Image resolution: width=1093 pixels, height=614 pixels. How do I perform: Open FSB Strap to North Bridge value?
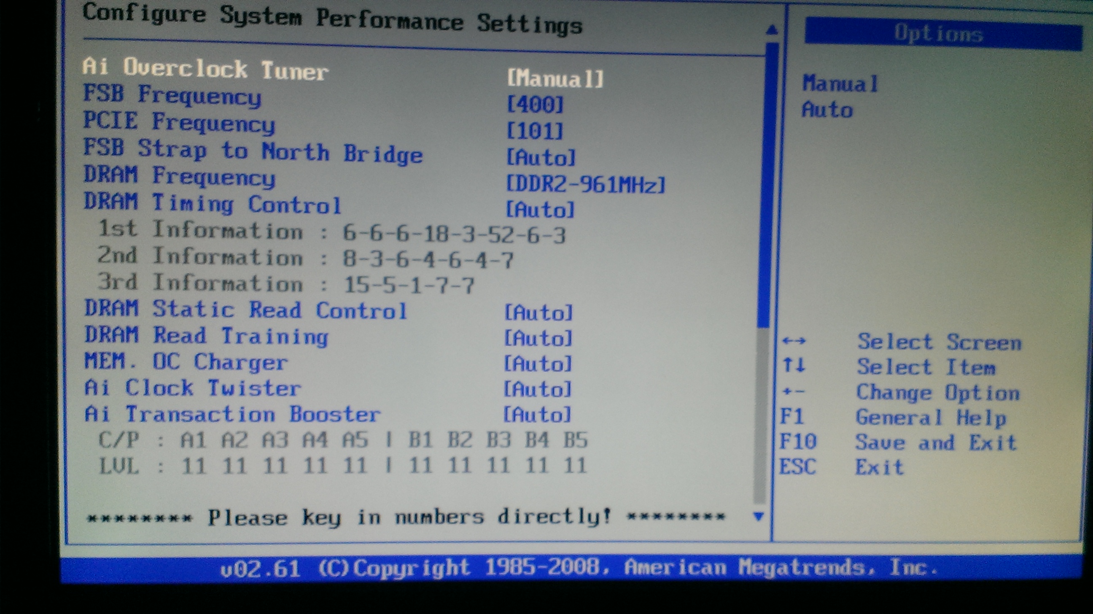(541, 157)
